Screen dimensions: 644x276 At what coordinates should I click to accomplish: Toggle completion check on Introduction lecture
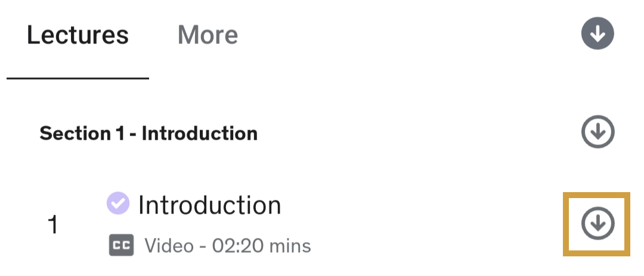tap(117, 203)
